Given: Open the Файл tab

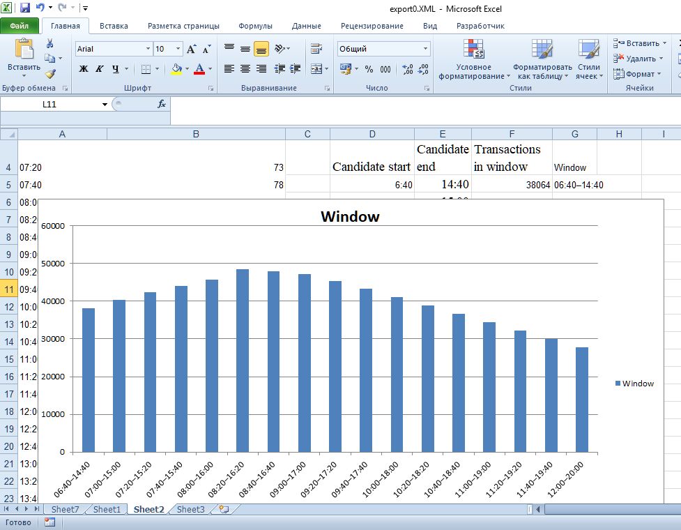Looking at the screenshot, I should [x=20, y=26].
